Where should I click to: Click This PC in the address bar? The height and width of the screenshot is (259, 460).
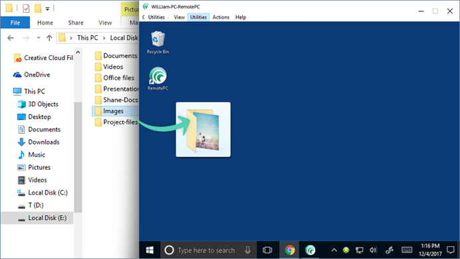(88, 38)
